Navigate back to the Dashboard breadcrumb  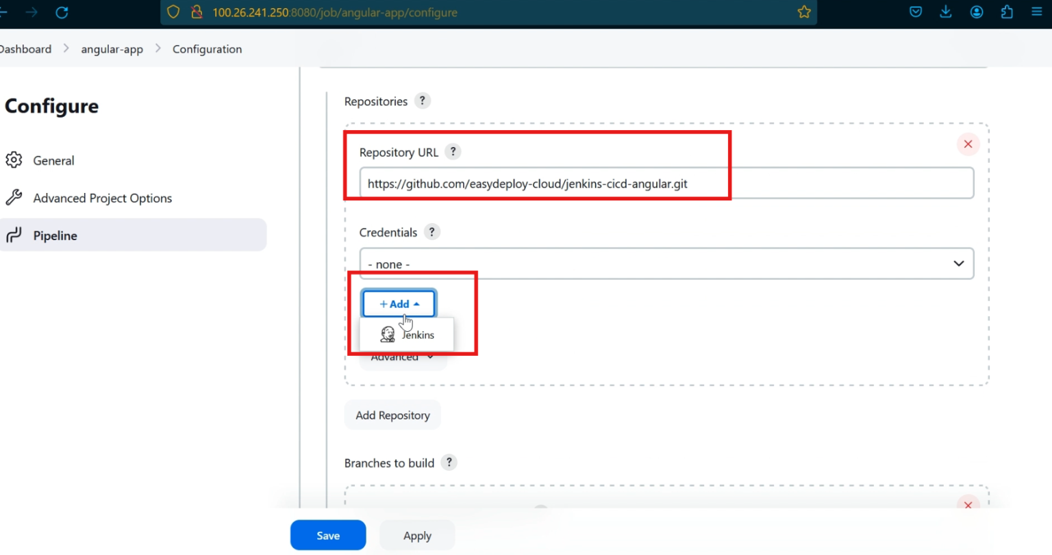25,49
